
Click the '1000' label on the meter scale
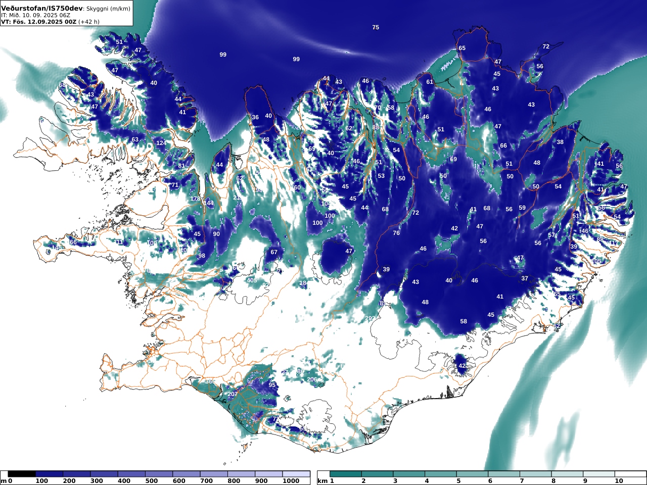[x=291, y=481]
